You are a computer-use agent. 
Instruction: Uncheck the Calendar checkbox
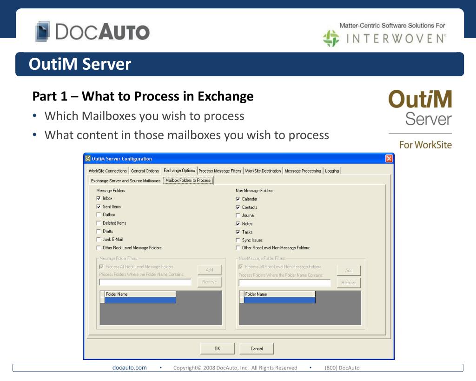pyautogui.click(x=238, y=199)
